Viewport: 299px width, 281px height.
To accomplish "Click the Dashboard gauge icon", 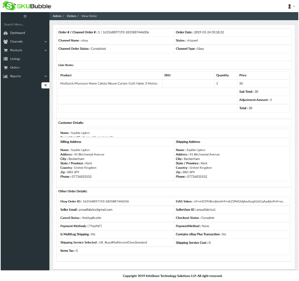I will click(x=6, y=33).
